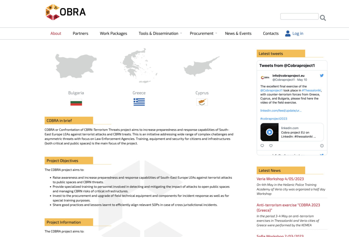
Task: Click the user icon beside Log in
Action: point(288,34)
